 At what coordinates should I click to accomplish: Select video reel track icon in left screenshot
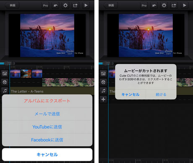click(x=5, y=82)
